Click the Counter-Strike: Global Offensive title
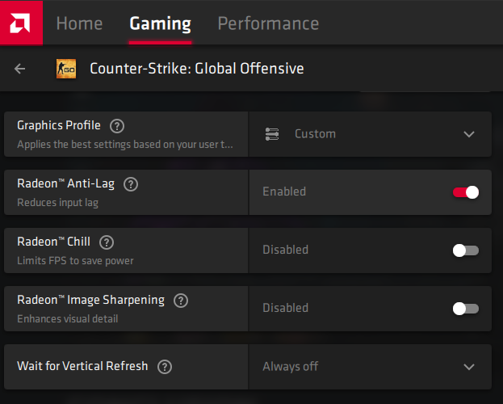The image size is (503, 404). (x=197, y=69)
